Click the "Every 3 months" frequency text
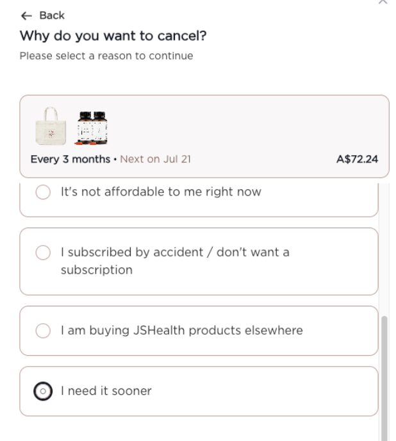396x441 pixels. click(70, 159)
